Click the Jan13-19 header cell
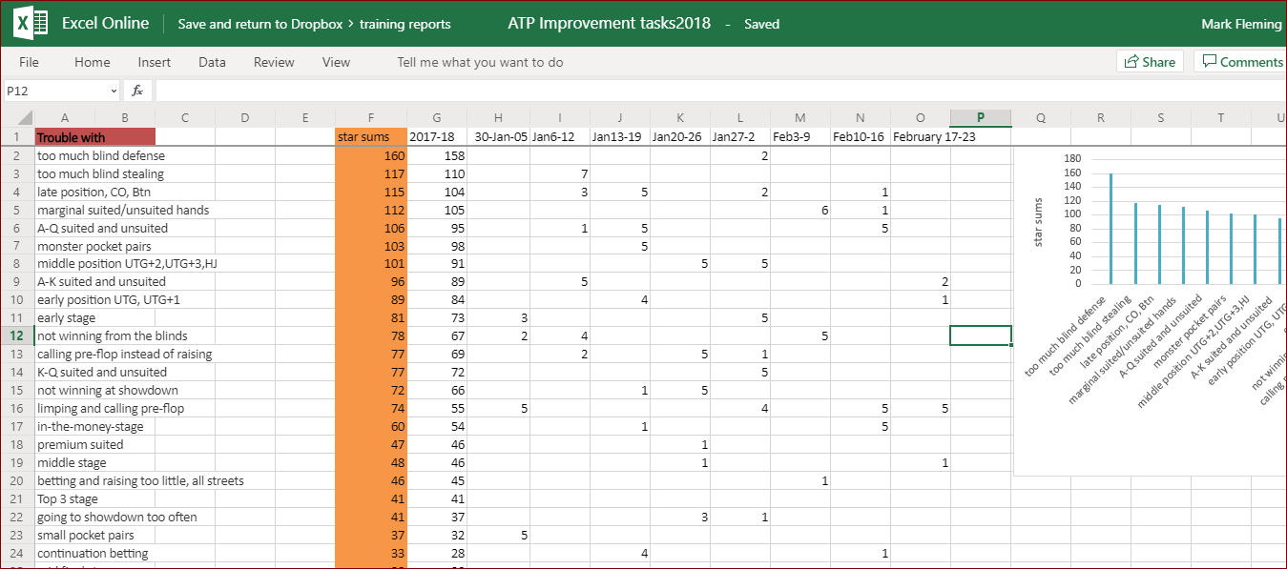1287x569 pixels. pos(620,137)
